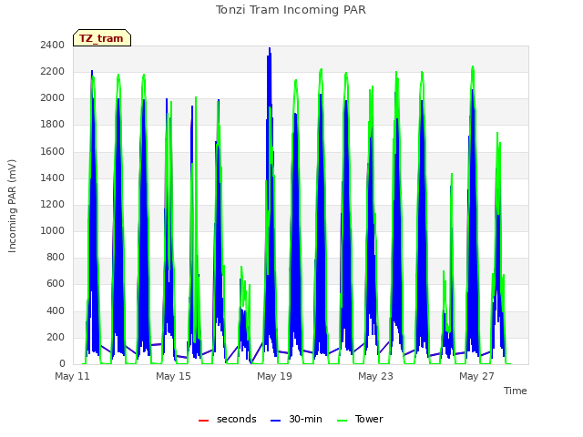Click the '600' y-axis tick label
This screenshot has height=437, width=583.
(x=56, y=283)
